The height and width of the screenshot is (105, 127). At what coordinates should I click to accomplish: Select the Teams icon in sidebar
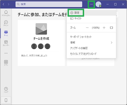pyautogui.click(x=6, y=33)
